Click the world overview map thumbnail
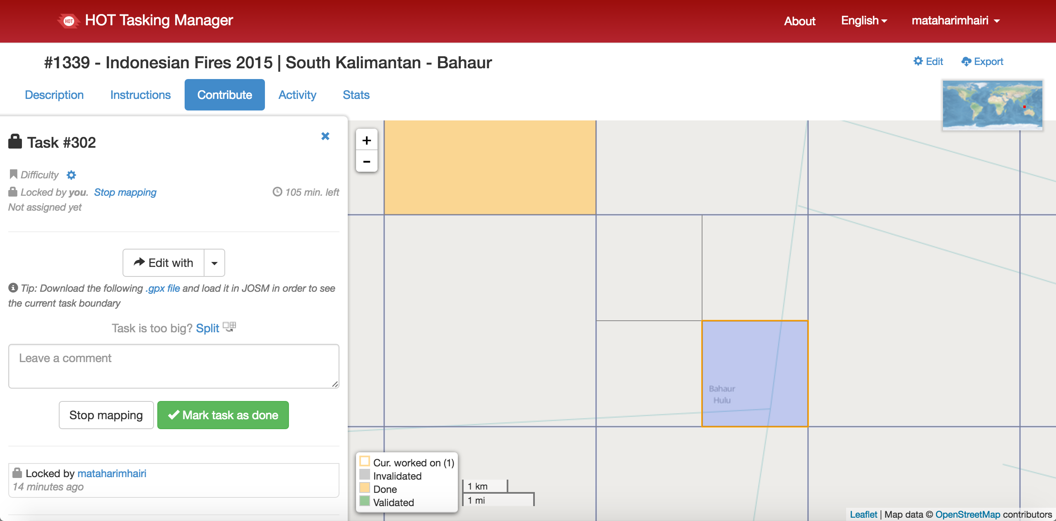Viewport: 1056px width, 521px height. pos(992,105)
